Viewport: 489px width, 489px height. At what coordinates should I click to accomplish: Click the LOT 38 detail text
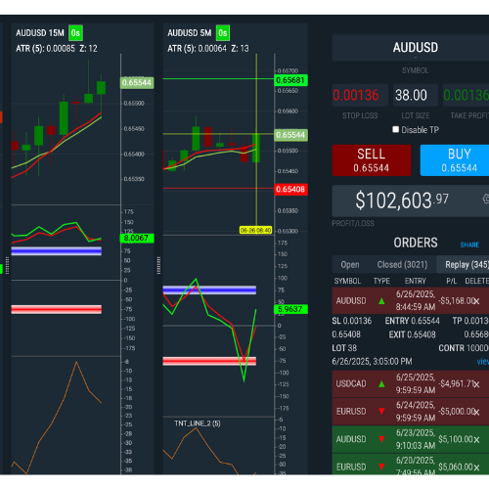344,348
